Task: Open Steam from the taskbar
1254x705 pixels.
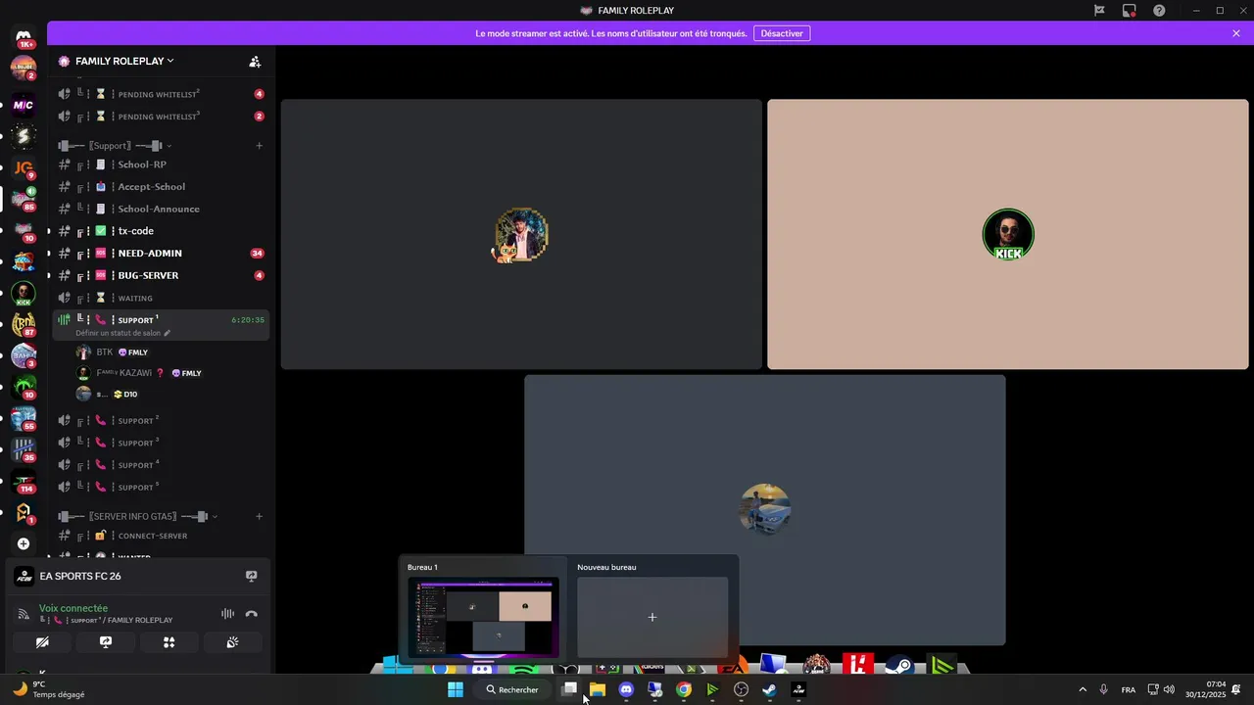Action: 769,689
